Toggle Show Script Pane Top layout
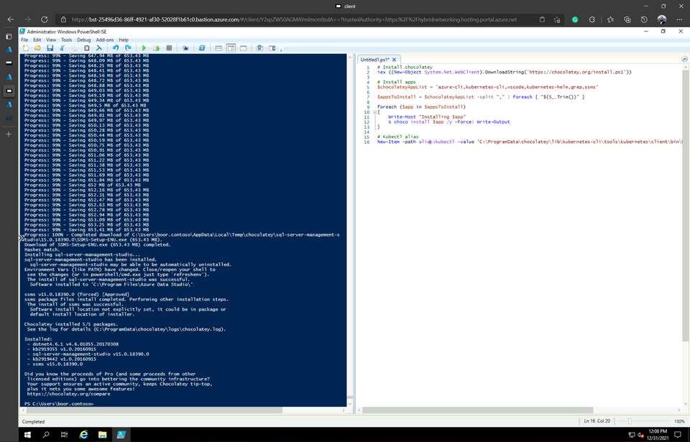Viewport: 690px width, 442px height. tap(218, 47)
